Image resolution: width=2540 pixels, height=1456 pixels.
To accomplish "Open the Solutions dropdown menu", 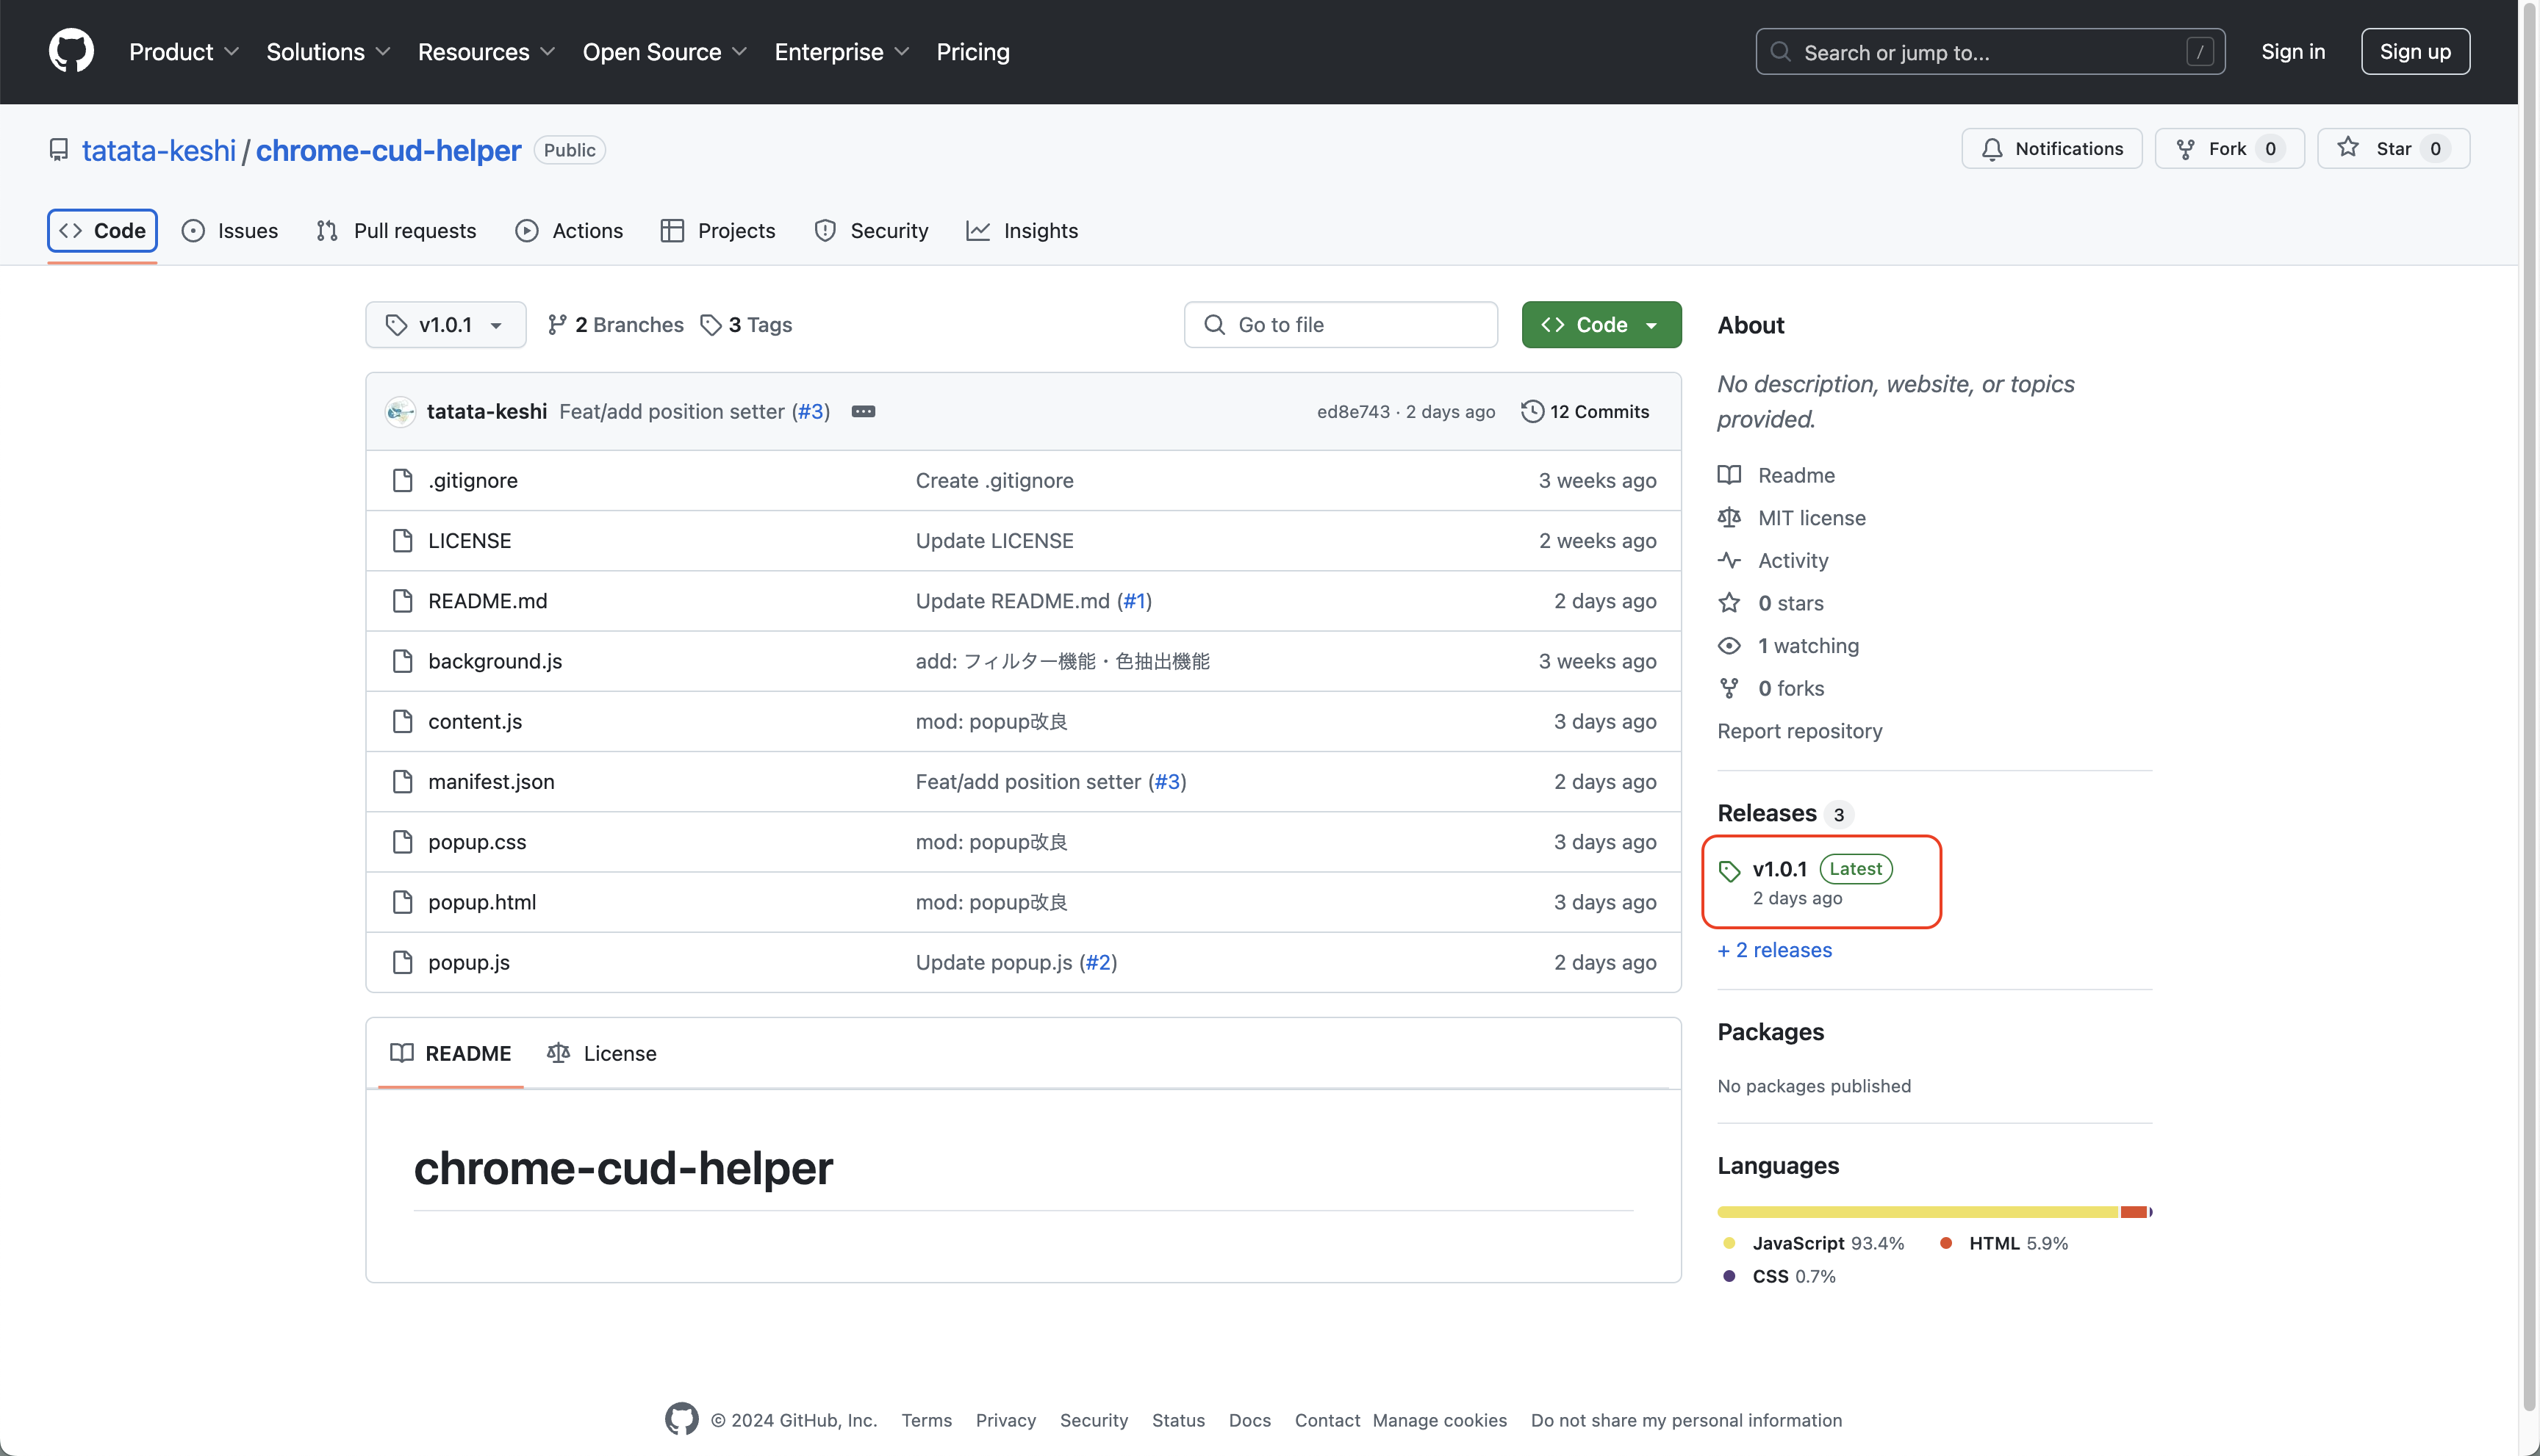I will coord(328,51).
